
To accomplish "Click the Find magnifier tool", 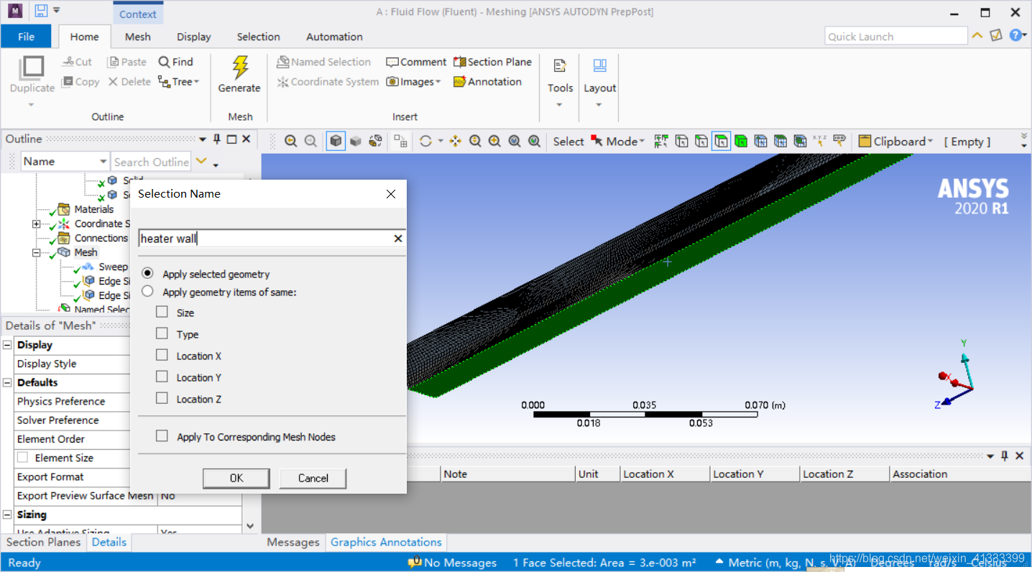I will [175, 62].
